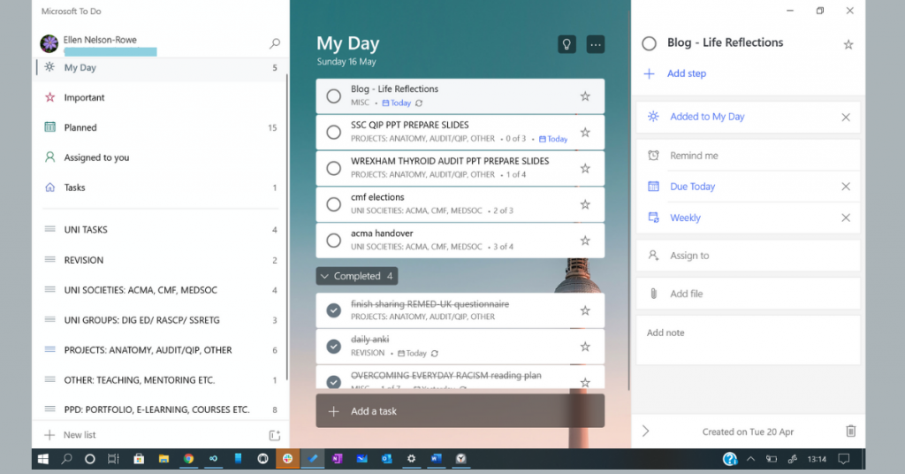Open user profile avatar Ellen Nelson-Rowe
The width and height of the screenshot is (905, 474).
tap(49, 43)
